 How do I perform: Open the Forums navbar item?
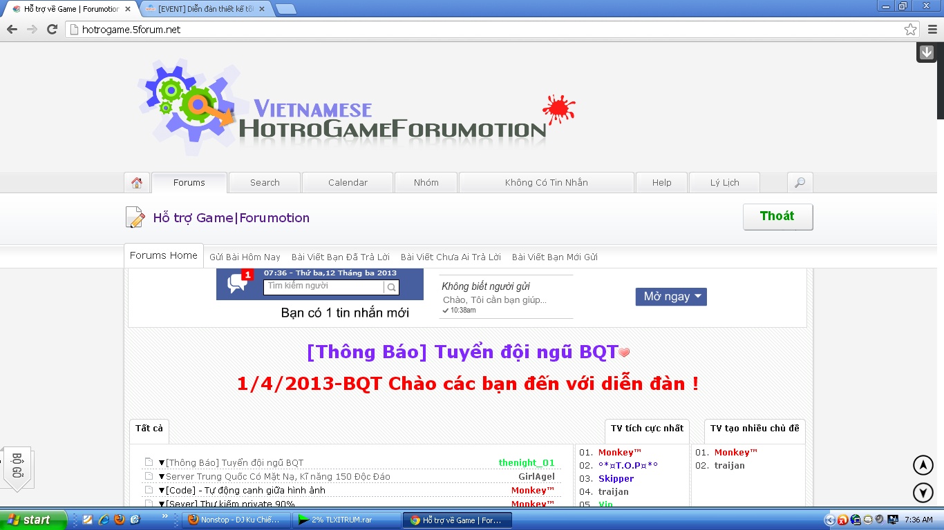(189, 183)
